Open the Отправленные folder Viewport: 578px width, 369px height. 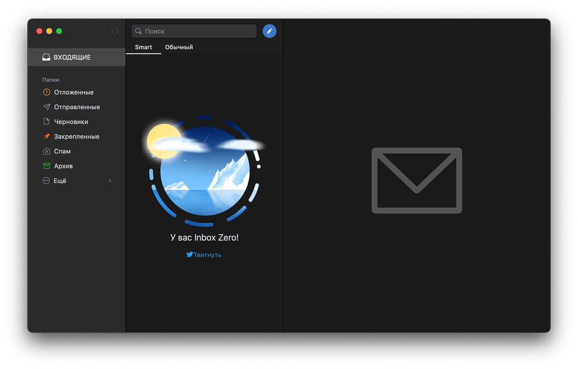(x=77, y=107)
